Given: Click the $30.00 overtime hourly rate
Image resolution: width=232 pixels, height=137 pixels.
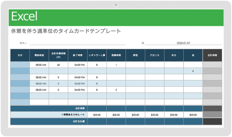Looking at the screenshot, I should click(x=116, y=115).
